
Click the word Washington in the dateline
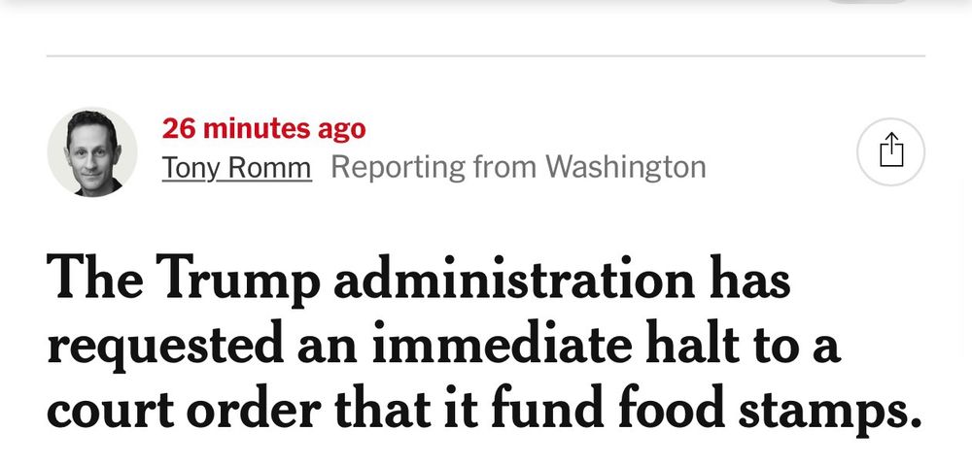pos(626,167)
